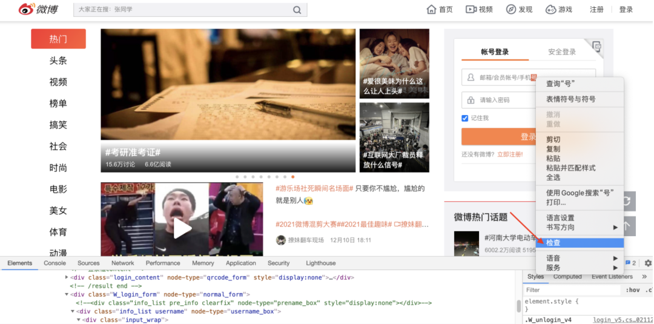Select 打印... menu entry
654x324 pixels.
(580, 203)
